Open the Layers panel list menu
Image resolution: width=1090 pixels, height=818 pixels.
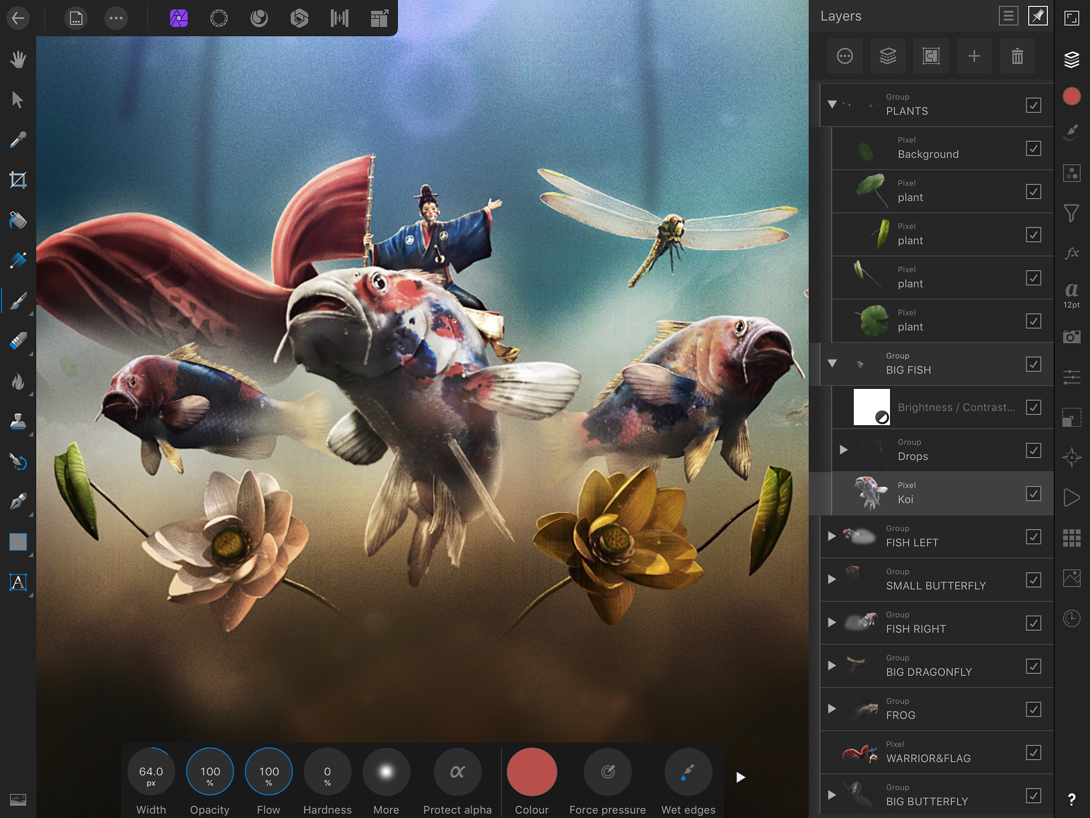[1008, 16]
